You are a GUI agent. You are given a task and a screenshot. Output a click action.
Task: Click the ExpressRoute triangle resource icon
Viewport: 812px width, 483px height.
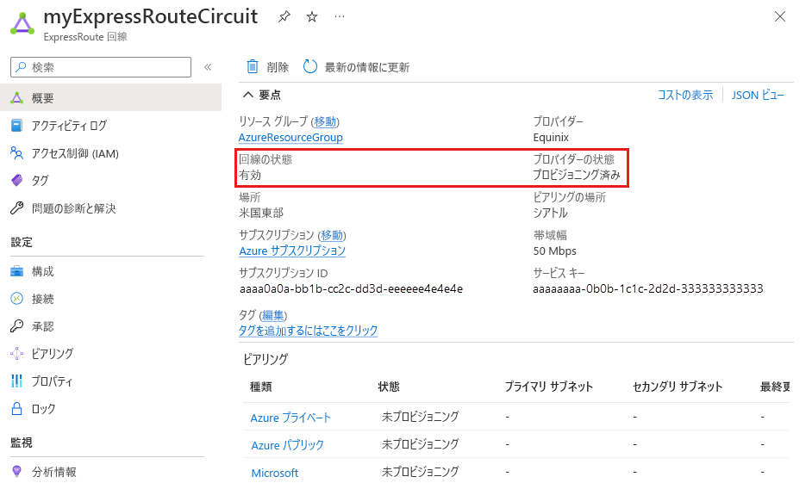coord(22,24)
